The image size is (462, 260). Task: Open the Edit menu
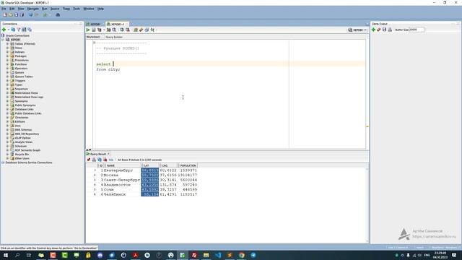(x=12, y=9)
